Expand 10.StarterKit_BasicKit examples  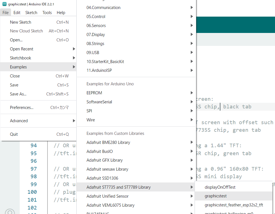[136, 62]
